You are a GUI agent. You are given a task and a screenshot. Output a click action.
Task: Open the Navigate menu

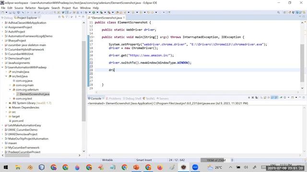coord(44,8)
